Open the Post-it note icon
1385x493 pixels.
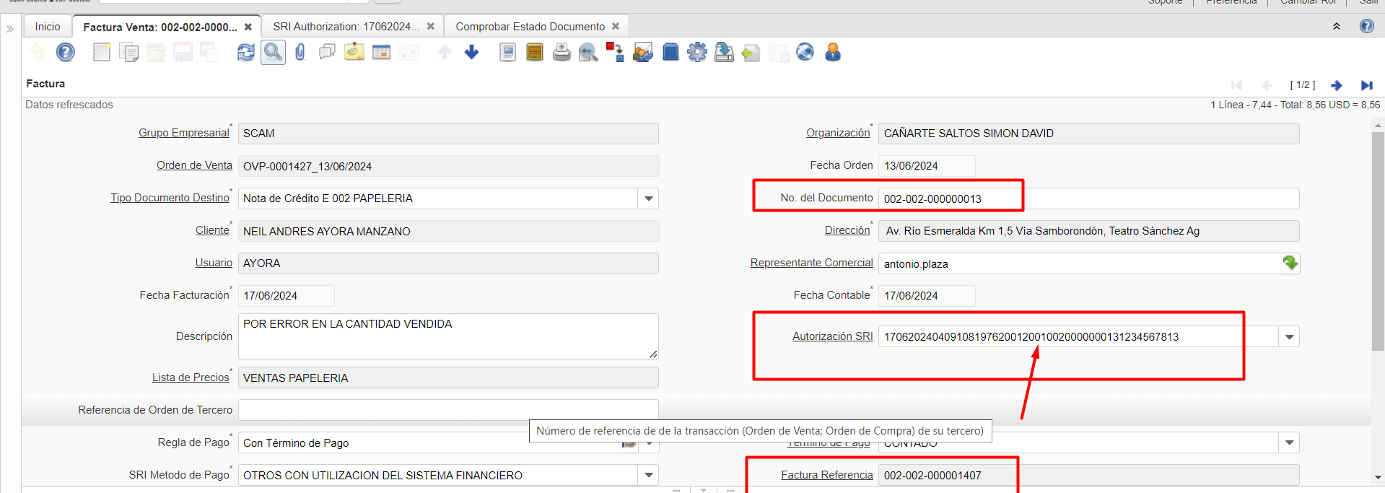click(x=354, y=53)
